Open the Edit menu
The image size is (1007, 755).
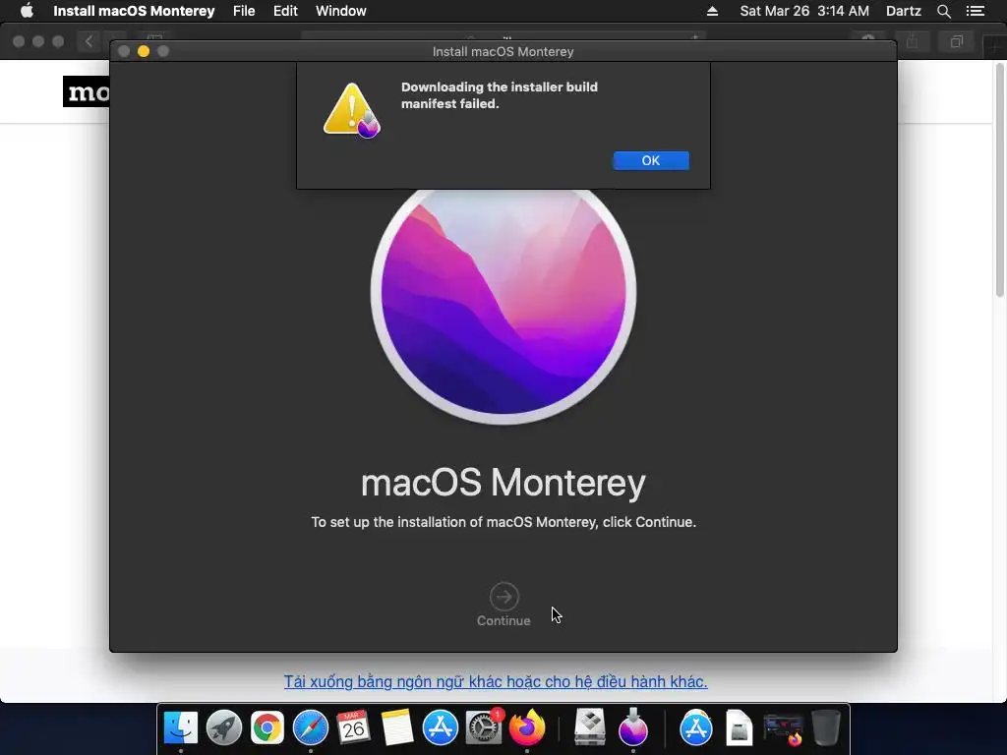[285, 11]
